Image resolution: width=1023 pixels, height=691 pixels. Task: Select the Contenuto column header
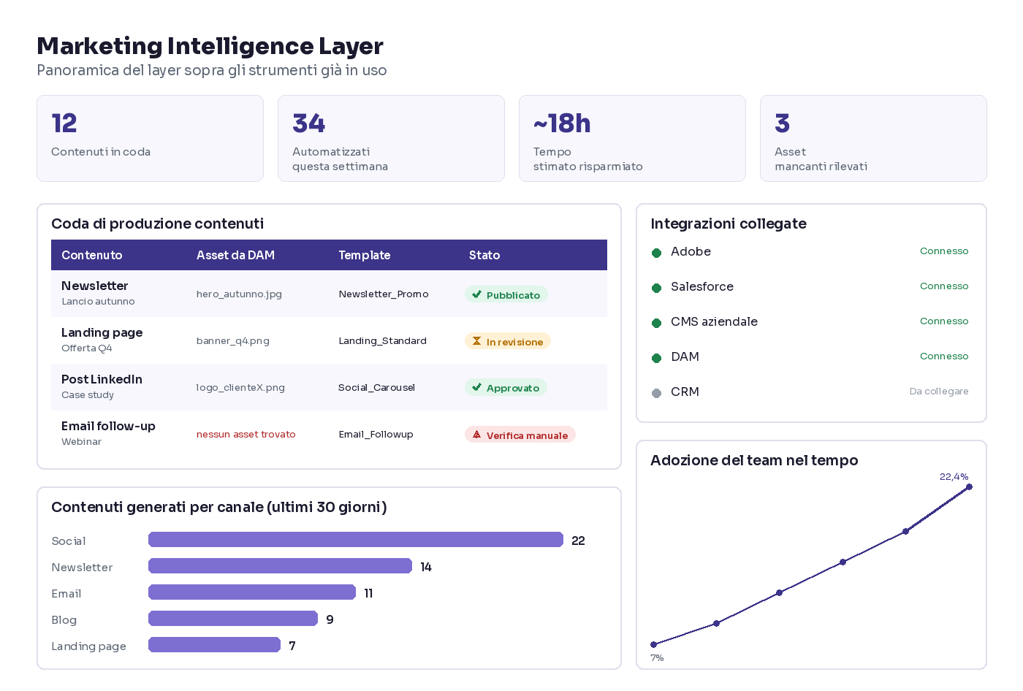pos(91,255)
